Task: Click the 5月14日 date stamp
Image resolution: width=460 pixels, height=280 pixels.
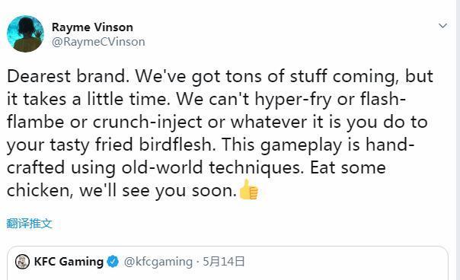Action: [224, 262]
